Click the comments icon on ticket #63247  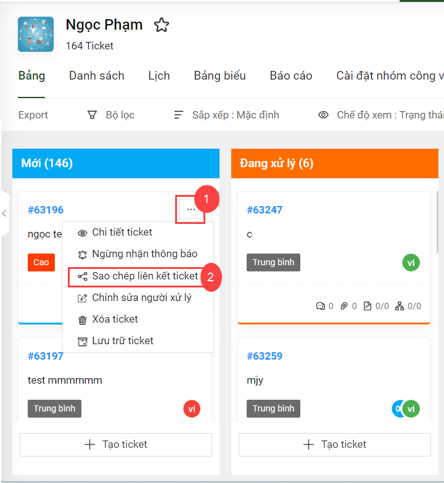tap(320, 306)
